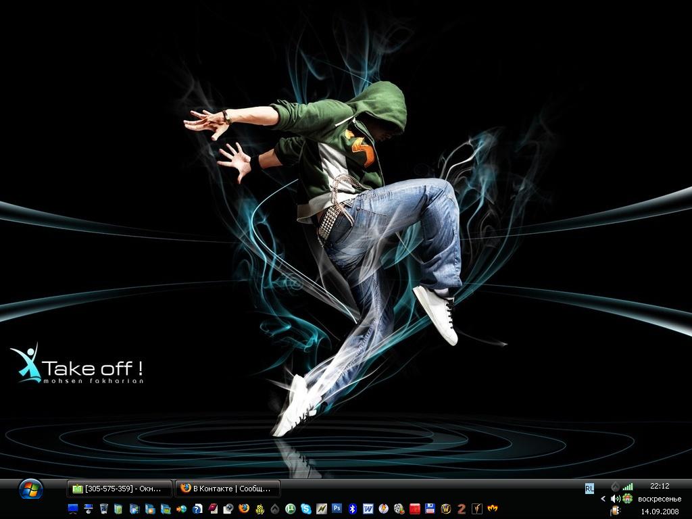The width and height of the screenshot is (692, 519).
Task: Switch to the [305-575-359] taskbar window
Action: (x=119, y=489)
